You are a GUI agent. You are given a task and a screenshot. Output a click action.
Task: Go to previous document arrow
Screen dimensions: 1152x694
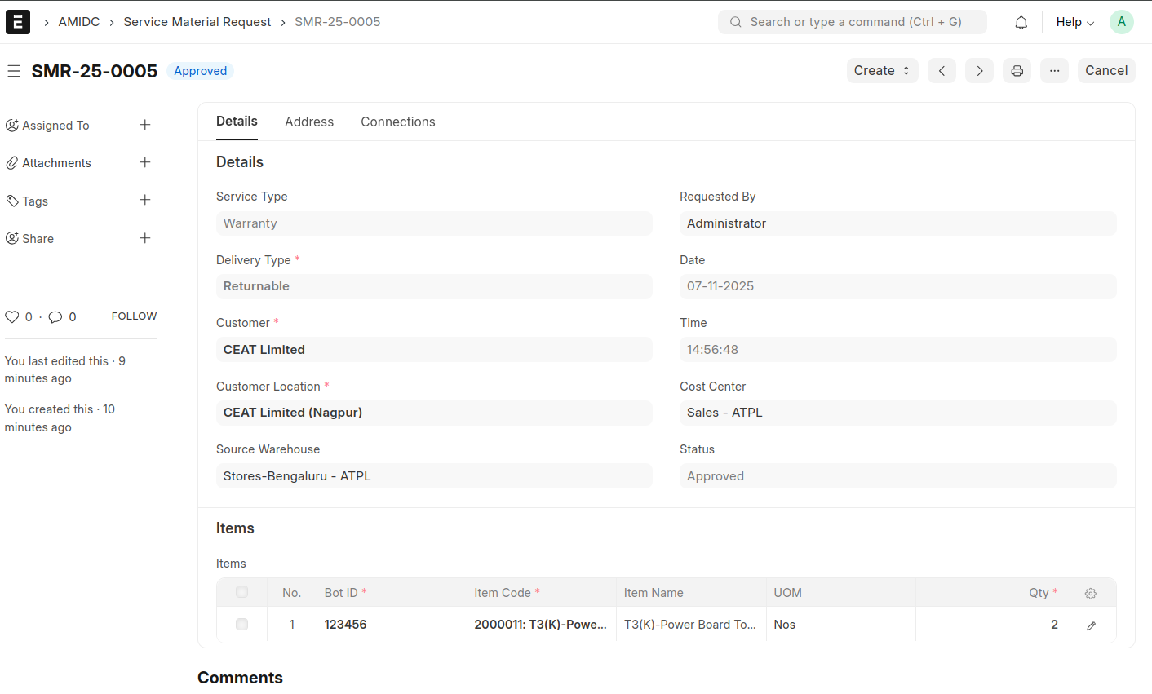942,71
